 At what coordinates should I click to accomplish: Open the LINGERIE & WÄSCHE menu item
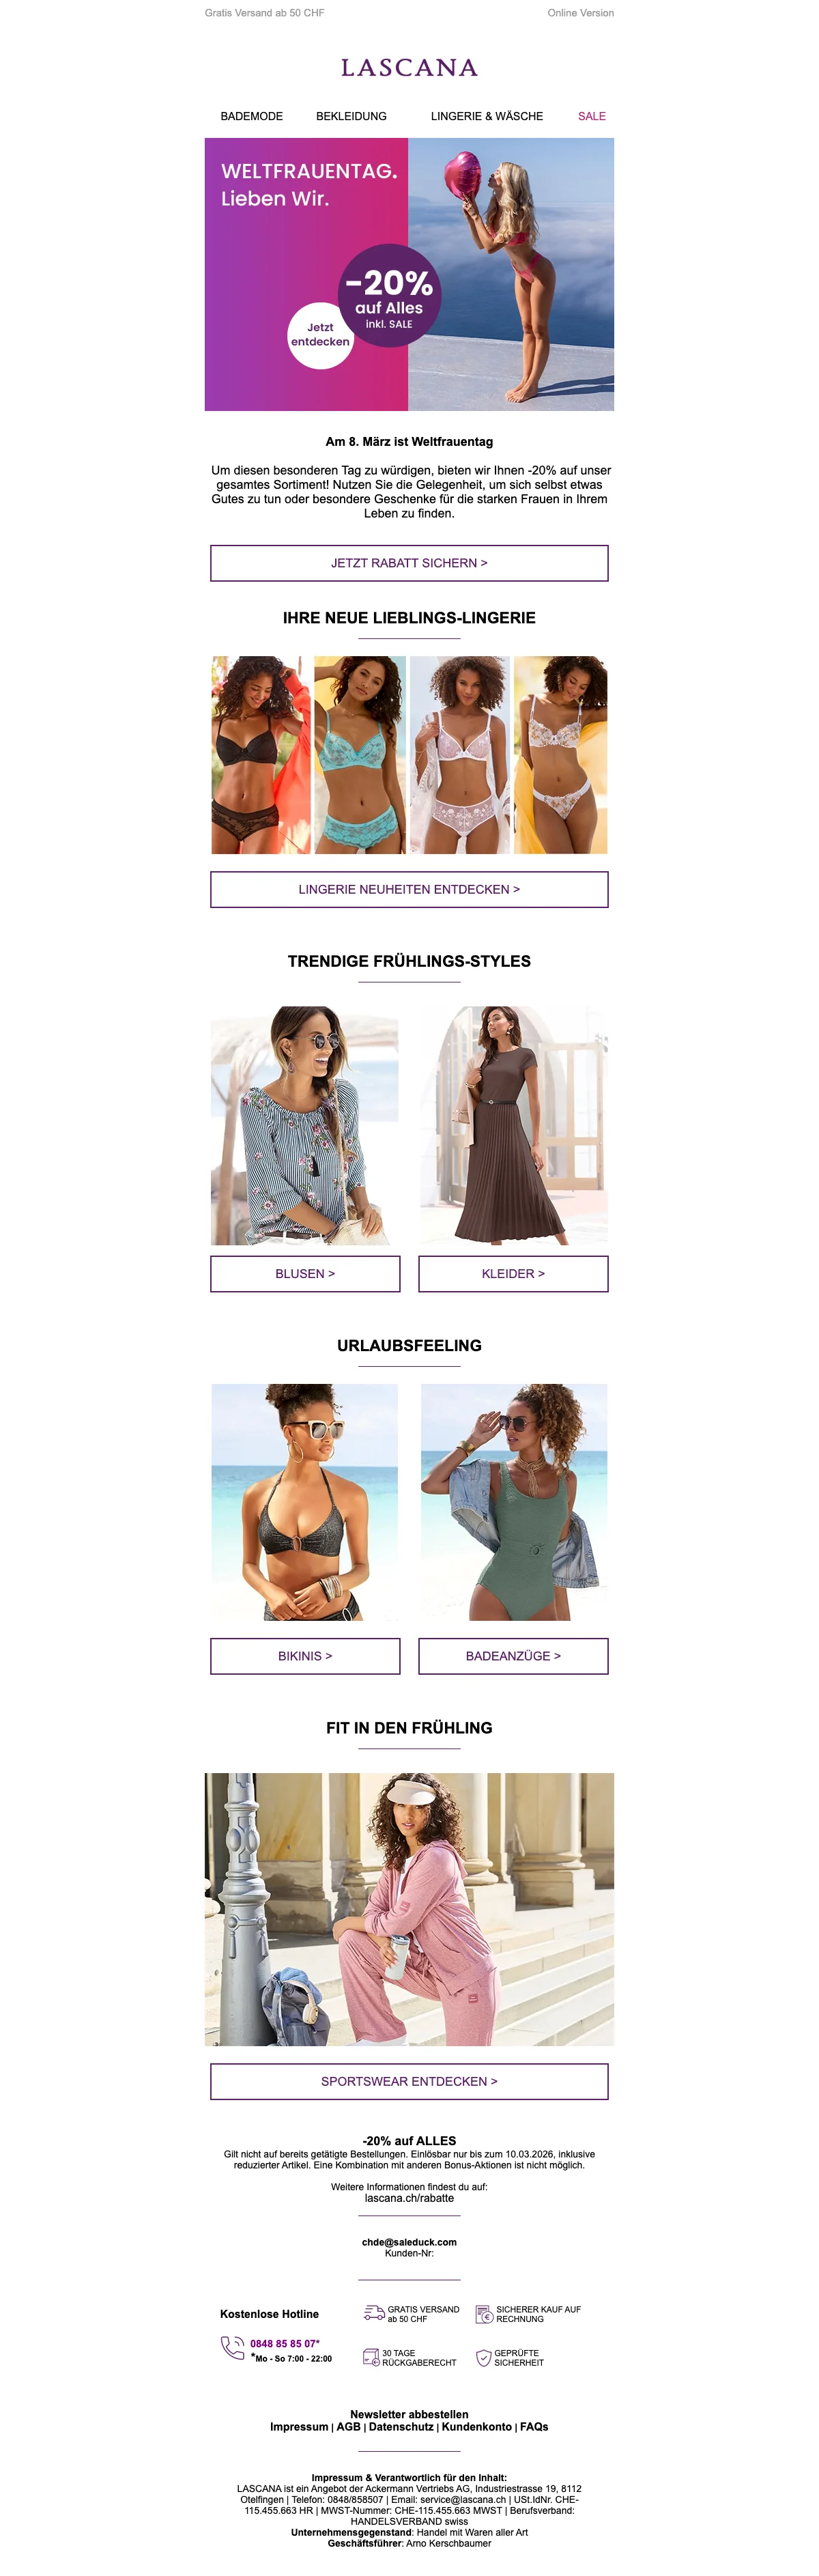pos(487,116)
